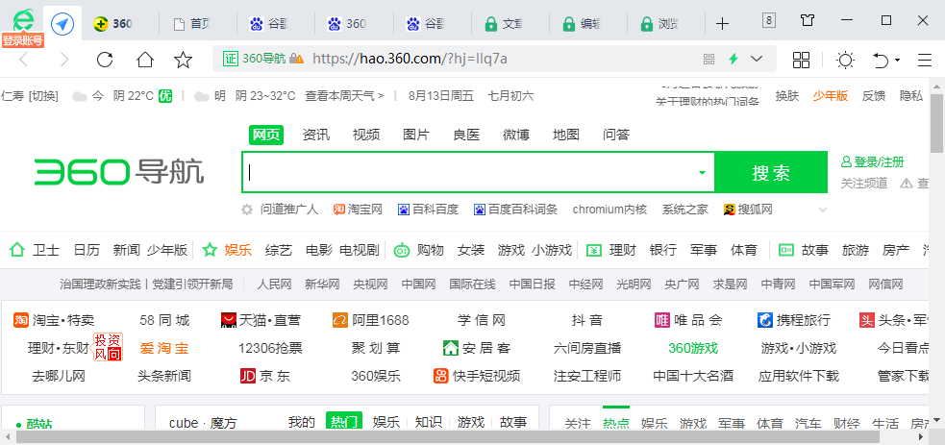Click the green lightning speed-mode icon

[x=734, y=59]
